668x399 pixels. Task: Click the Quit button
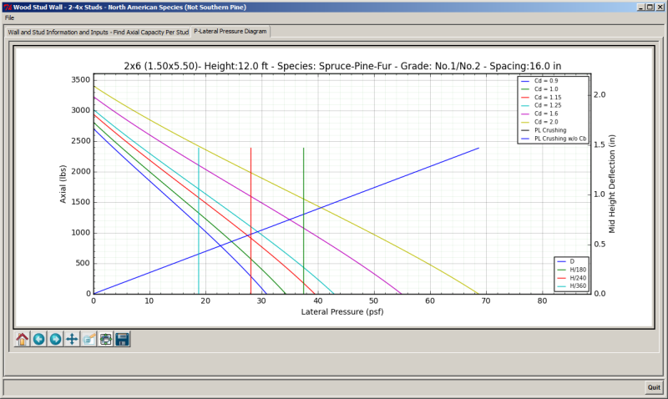click(654, 387)
